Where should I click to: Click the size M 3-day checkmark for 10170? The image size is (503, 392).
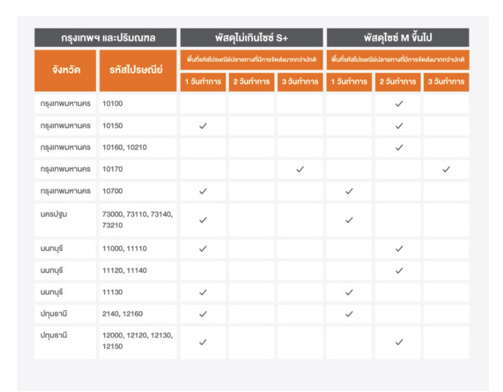tap(447, 170)
